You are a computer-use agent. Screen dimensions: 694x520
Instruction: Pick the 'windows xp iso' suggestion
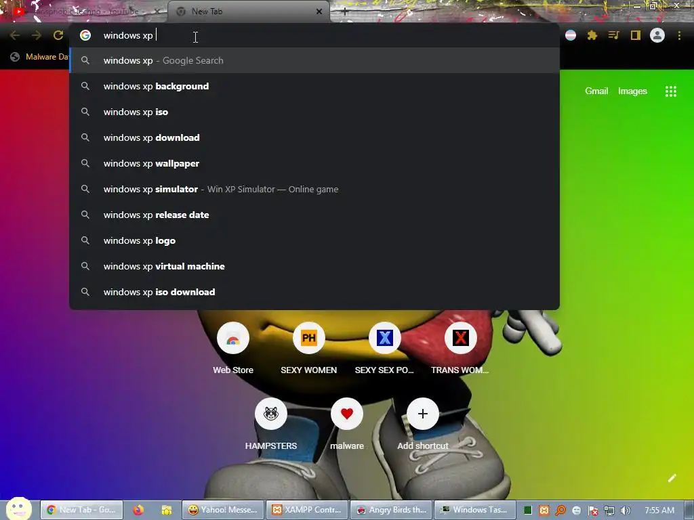pyautogui.click(x=314, y=112)
